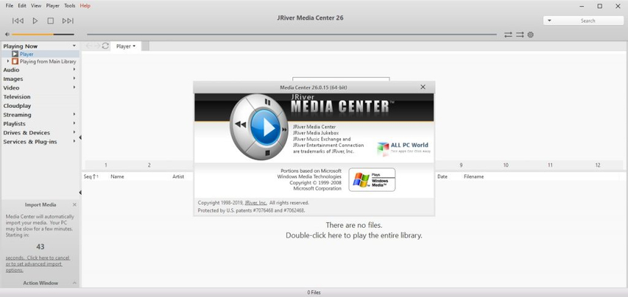Select Player in the tree
The width and height of the screenshot is (628, 297).
pos(27,54)
